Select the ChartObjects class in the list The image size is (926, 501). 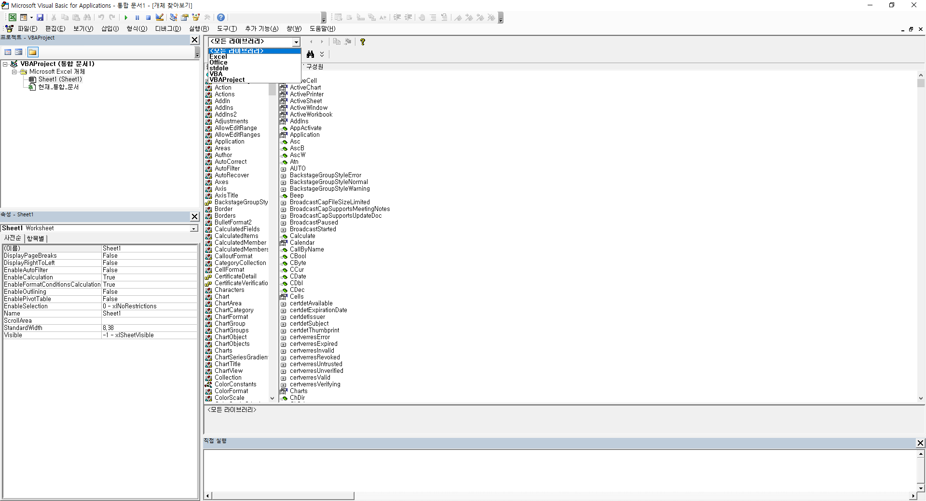232,344
